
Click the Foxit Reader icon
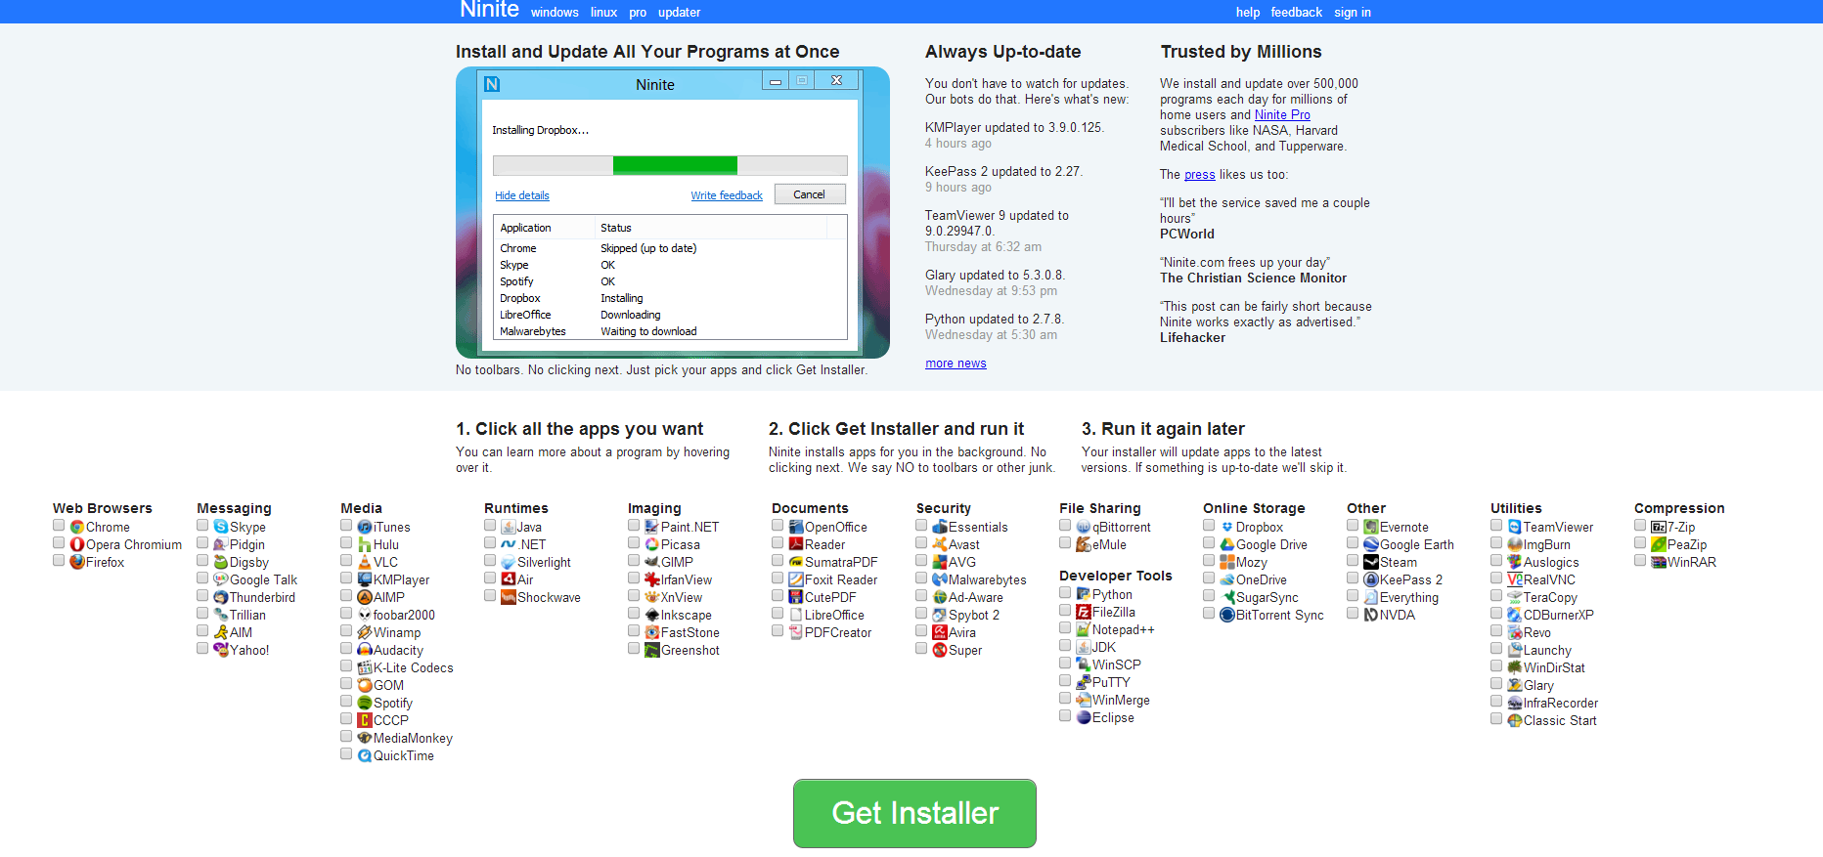point(796,579)
